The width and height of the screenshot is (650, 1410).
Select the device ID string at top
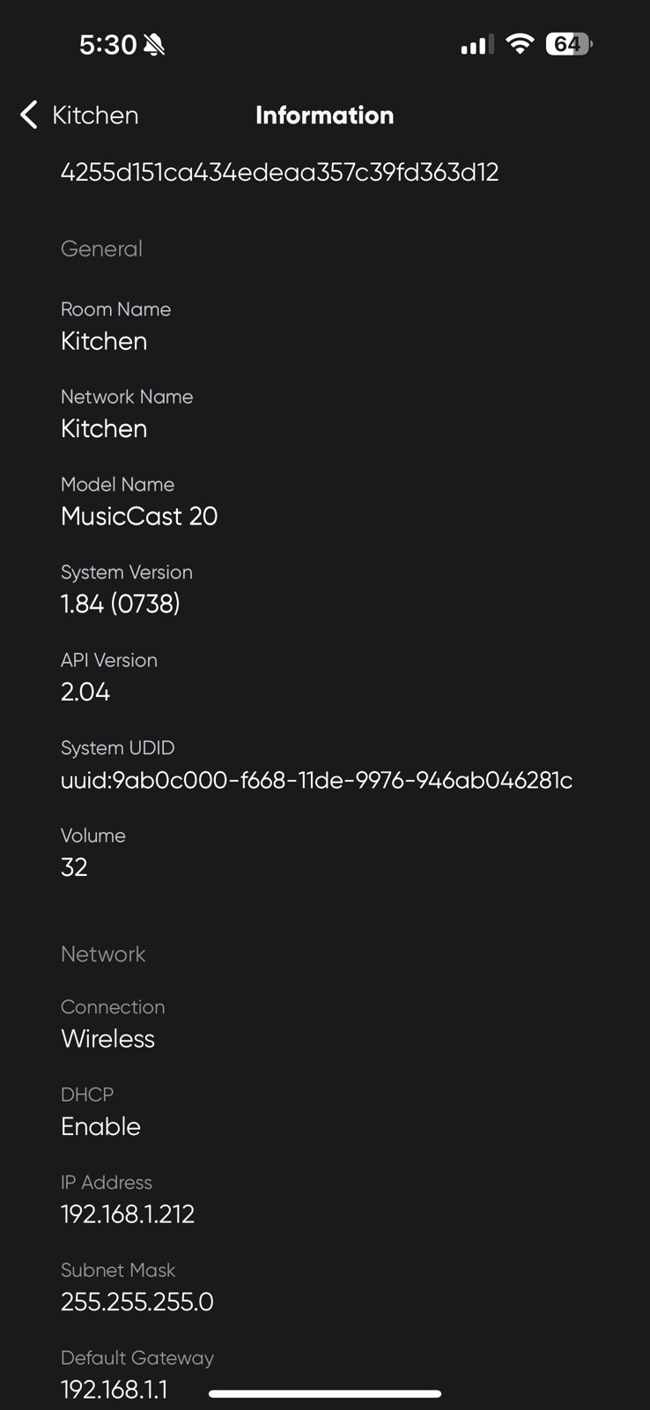pos(279,172)
